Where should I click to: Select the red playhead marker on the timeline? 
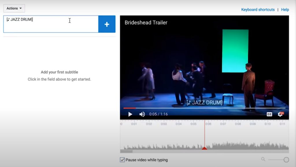click(x=204, y=148)
